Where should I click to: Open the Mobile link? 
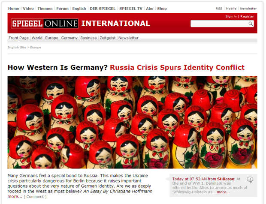[231, 9]
